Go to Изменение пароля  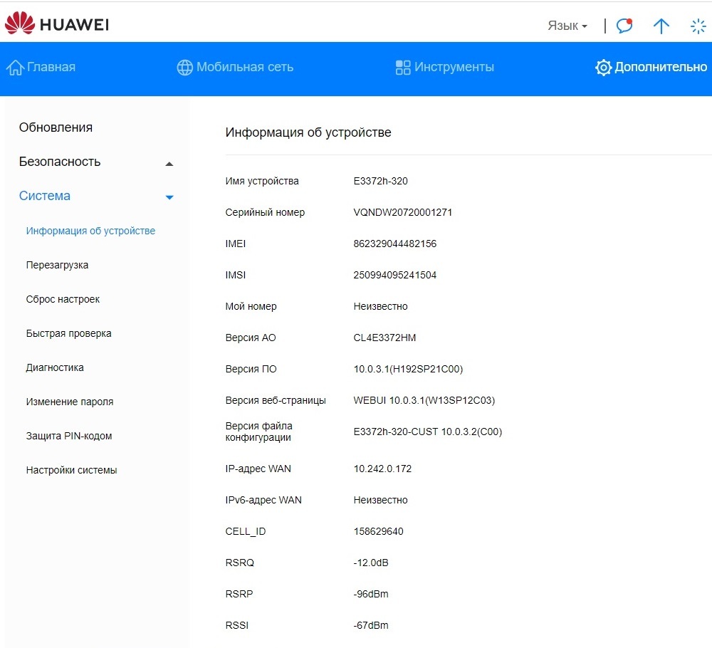coord(70,402)
